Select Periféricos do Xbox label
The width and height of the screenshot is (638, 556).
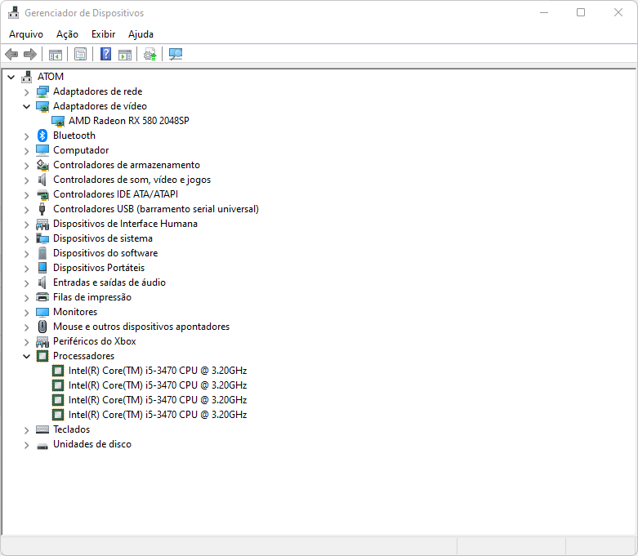pyautogui.click(x=95, y=341)
